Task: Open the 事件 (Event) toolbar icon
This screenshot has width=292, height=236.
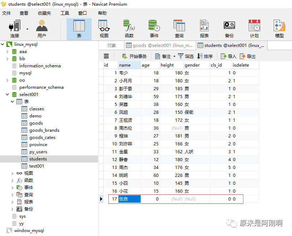Action: [x=154, y=29]
